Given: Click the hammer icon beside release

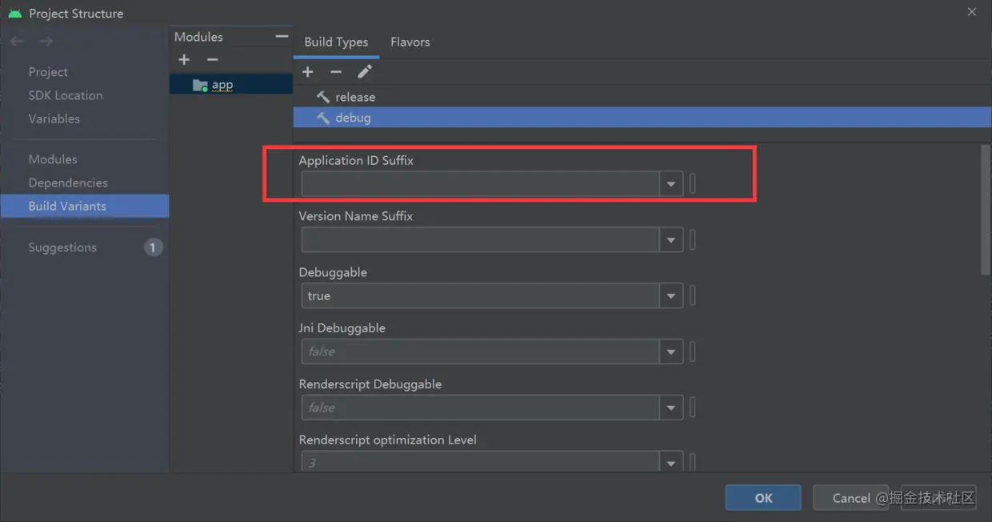Looking at the screenshot, I should click(x=323, y=97).
